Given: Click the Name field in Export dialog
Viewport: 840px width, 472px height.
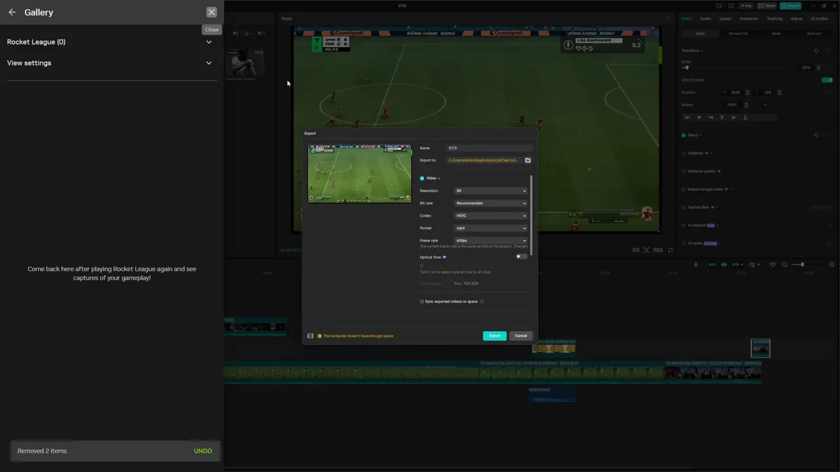Looking at the screenshot, I should (490, 148).
